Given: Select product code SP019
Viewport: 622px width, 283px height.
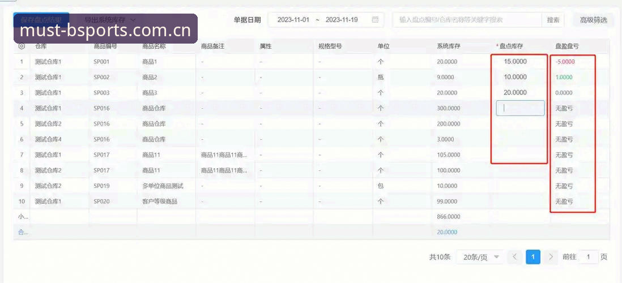Looking at the screenshot, I should point(101,186).
